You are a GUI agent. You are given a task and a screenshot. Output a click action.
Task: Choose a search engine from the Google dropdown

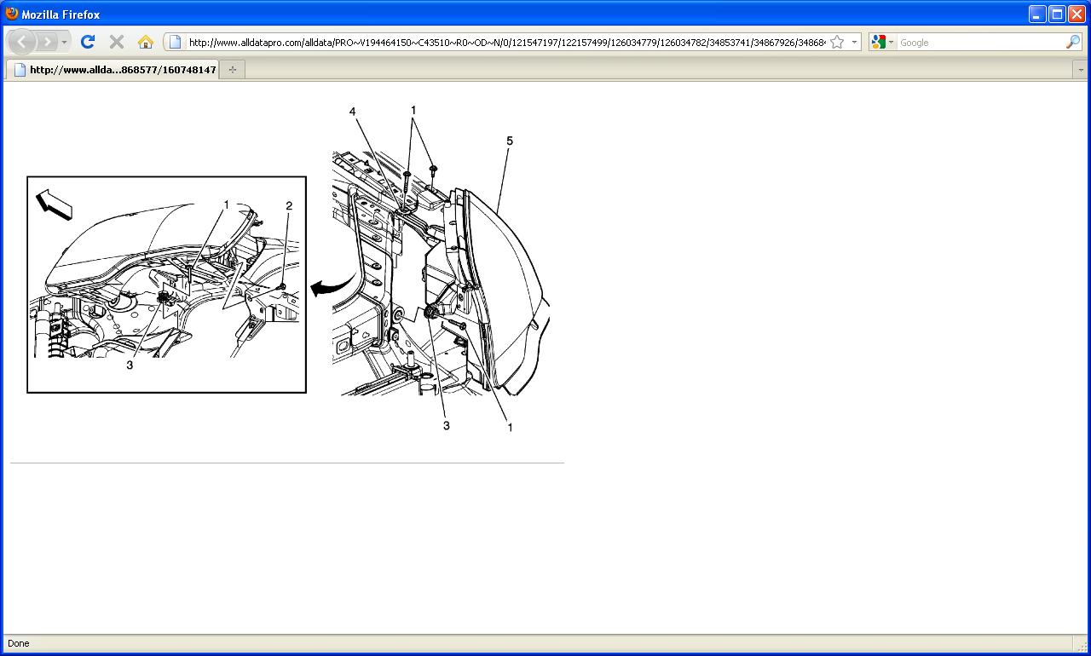pos(883,42)
